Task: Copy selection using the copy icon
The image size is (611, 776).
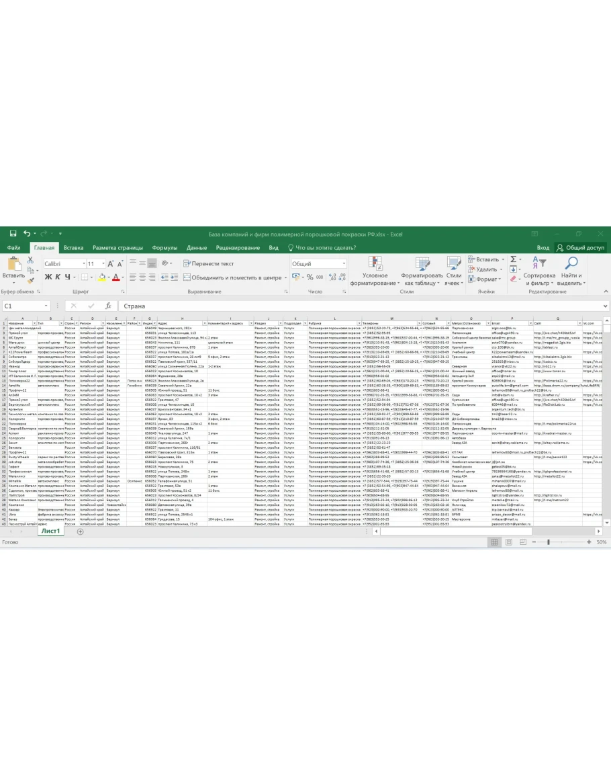Action: pos(31,270)
